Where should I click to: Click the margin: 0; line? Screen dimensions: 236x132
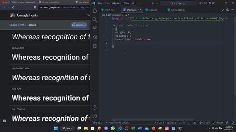123,32
